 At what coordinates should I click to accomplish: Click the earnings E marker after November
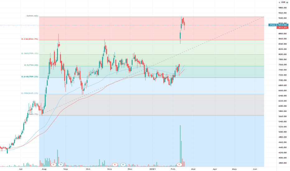(115, 164)
